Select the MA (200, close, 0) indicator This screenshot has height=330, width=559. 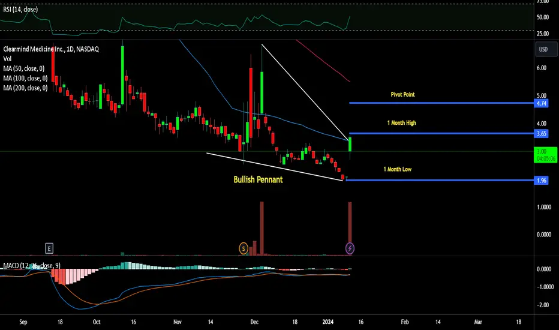click(25, 88)
